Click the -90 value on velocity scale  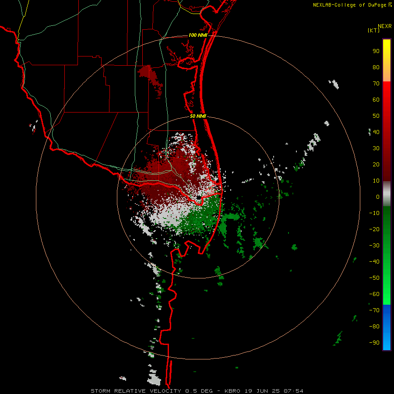pyautogui.click(x=374, y=343)
